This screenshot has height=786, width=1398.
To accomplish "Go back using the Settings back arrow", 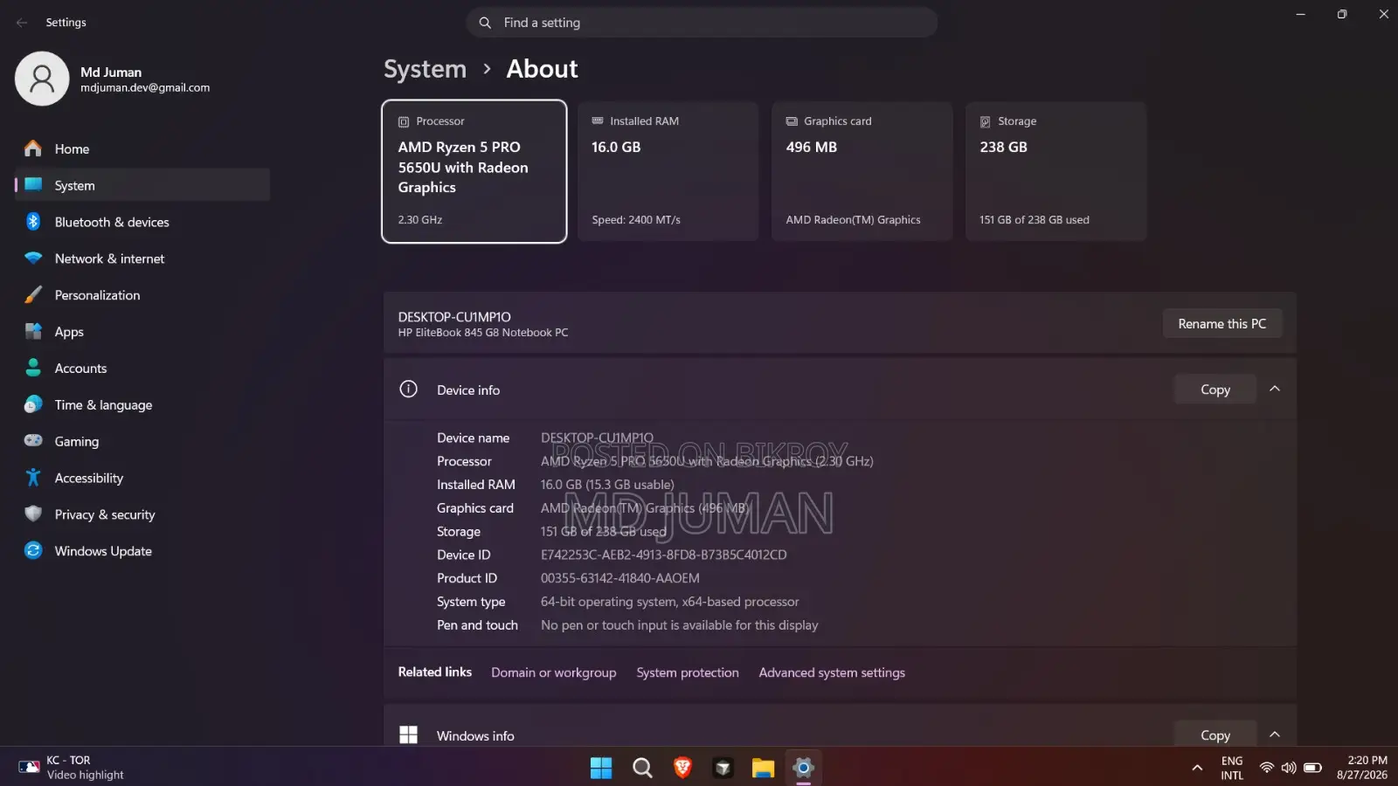I will [22, 23].
